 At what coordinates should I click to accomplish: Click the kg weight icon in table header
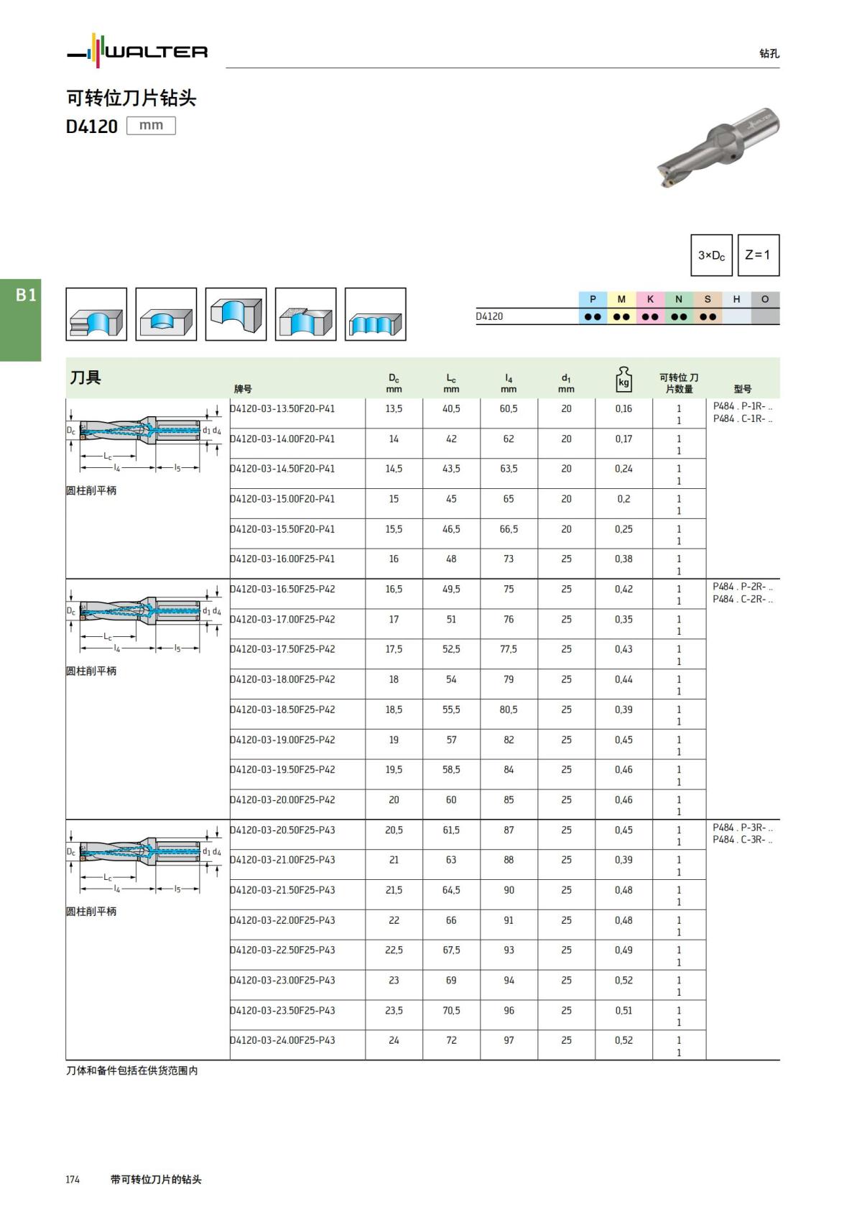[624, 379]
